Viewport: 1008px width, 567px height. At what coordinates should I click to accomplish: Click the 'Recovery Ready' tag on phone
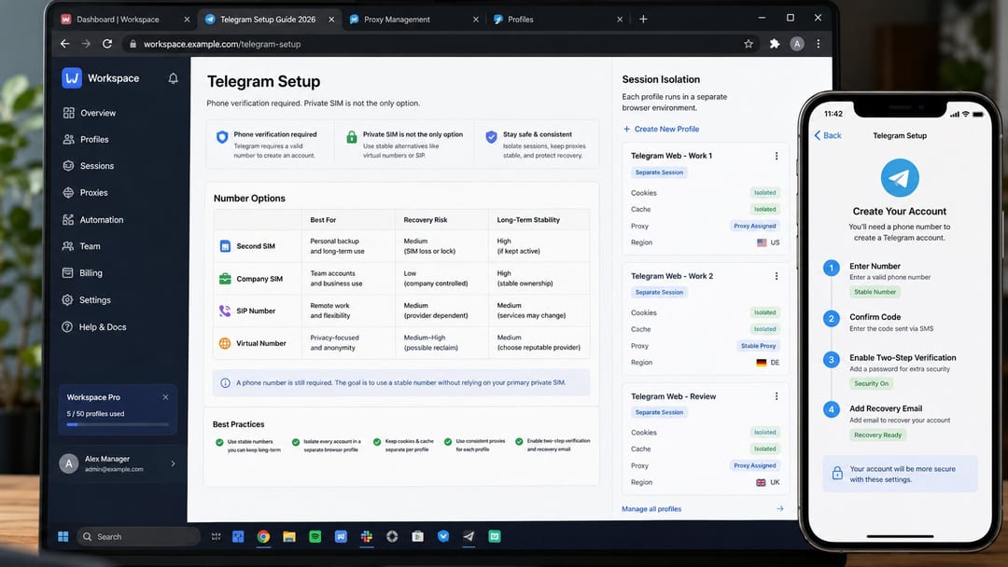click(x=877, y=436)
